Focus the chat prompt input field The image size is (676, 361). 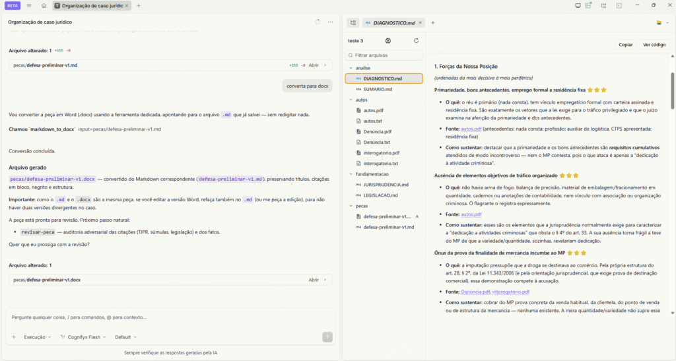pos(171,317)
